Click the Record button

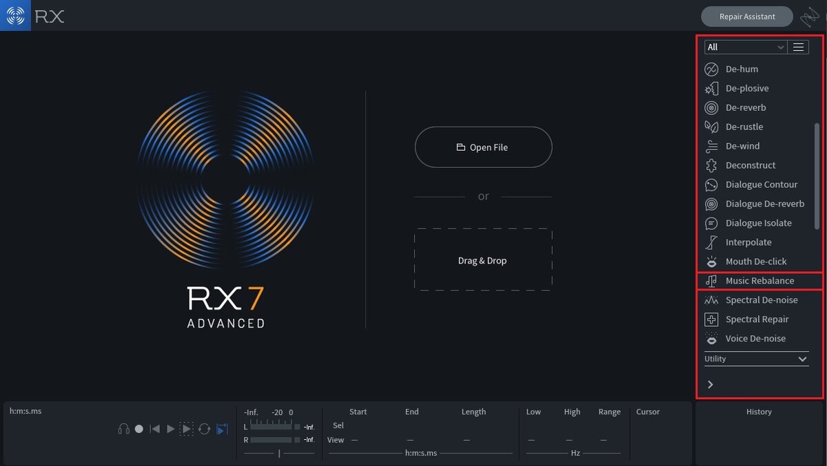point(139,429)
